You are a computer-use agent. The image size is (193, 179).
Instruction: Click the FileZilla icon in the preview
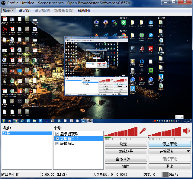151,48
